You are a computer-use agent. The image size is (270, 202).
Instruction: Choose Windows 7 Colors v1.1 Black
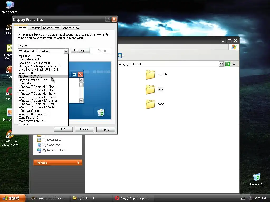tap(43, 87)
